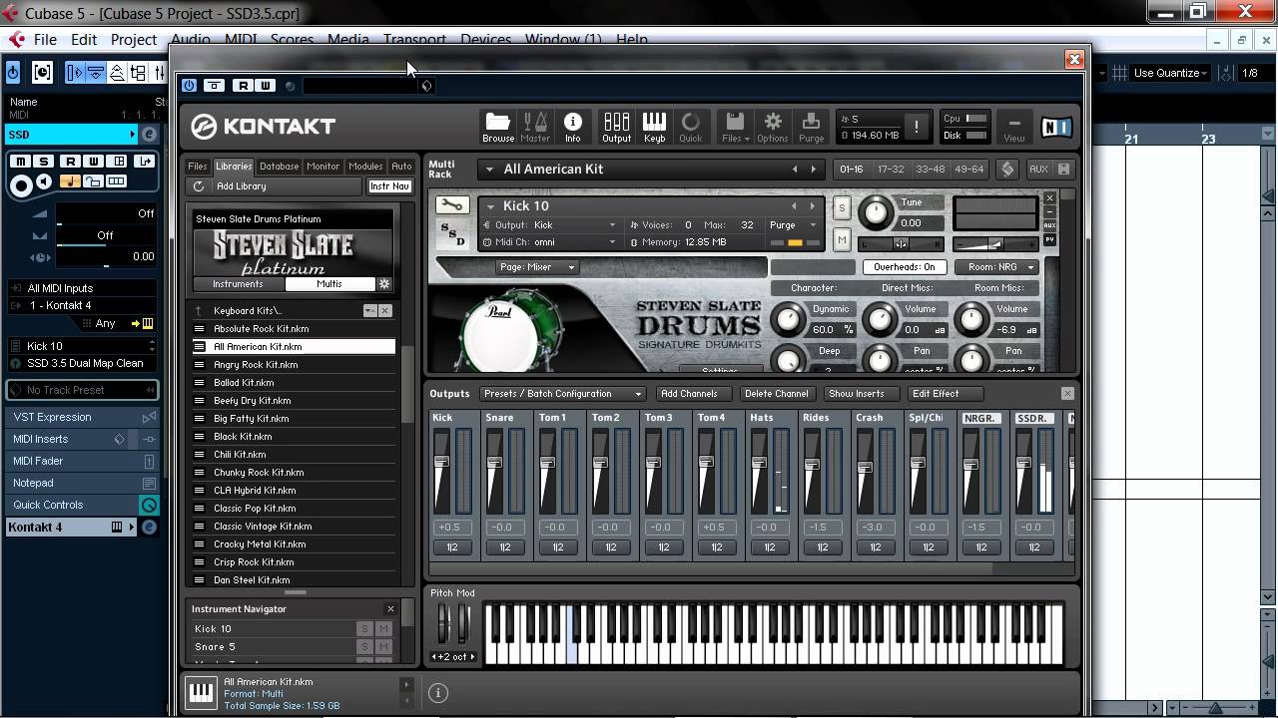Image resolution: width=1278 pixels, height=718 pixels.
Task: Open the Kick 10 instrument name dropdown
Action: click(x=489, y=206)
